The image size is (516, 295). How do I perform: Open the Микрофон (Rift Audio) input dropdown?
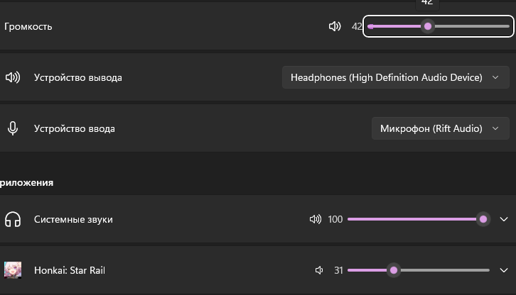[x=440, y=128]
